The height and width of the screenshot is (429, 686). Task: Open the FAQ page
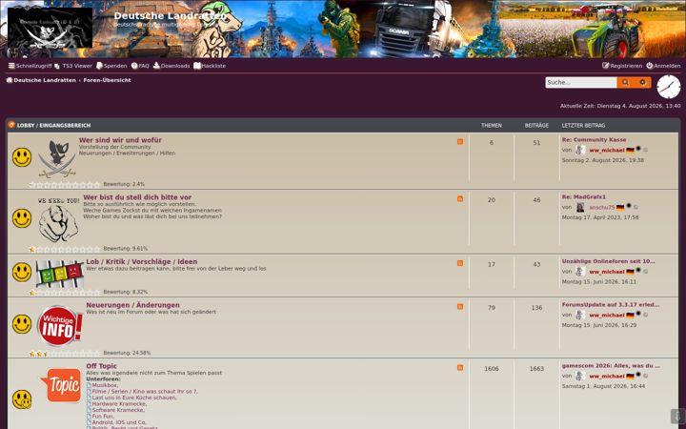(140, 66)
